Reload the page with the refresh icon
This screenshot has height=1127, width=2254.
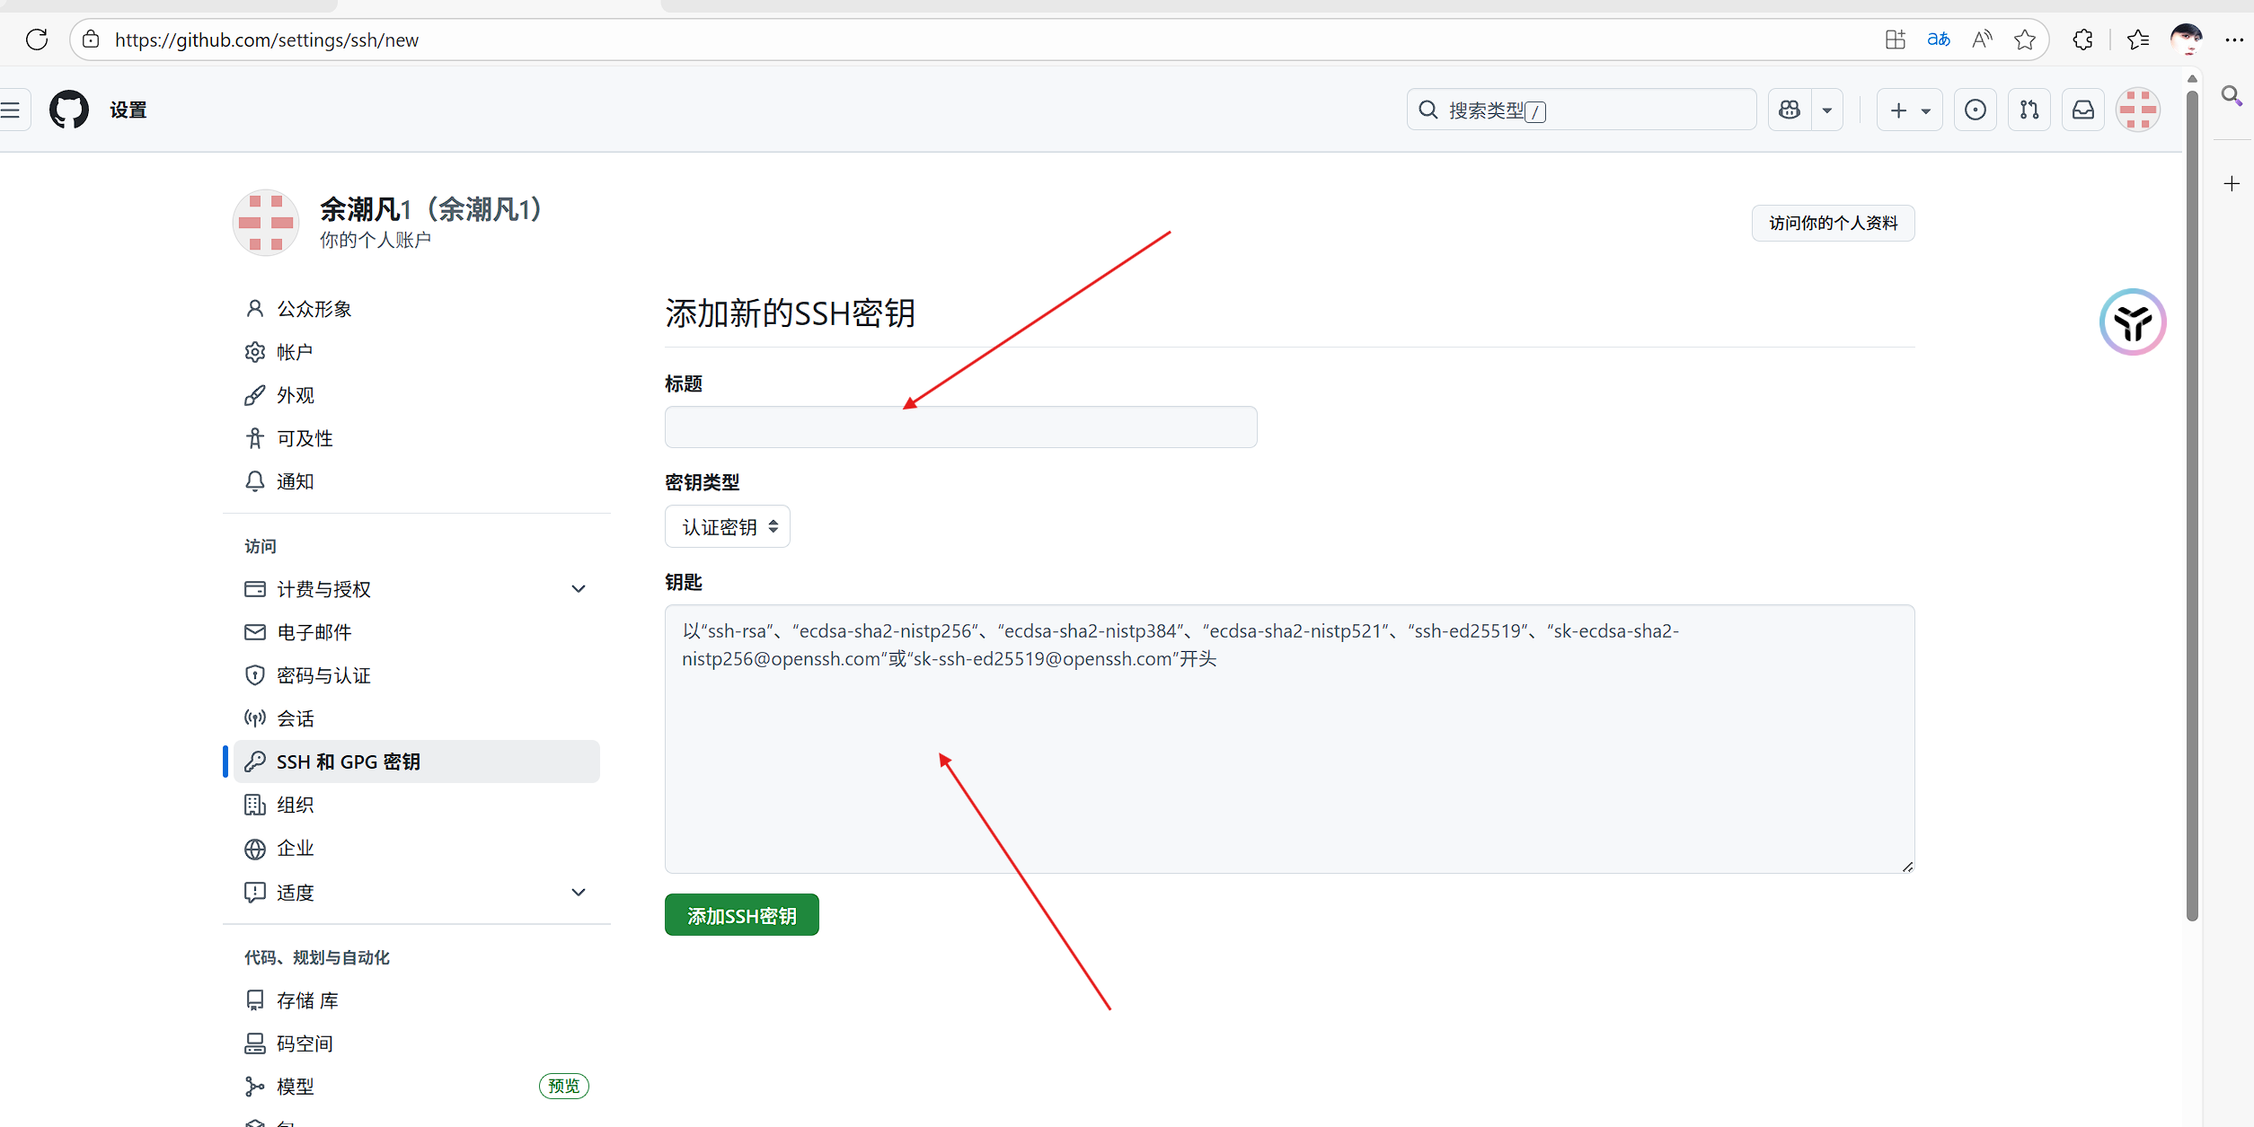[x=37, y=40]
